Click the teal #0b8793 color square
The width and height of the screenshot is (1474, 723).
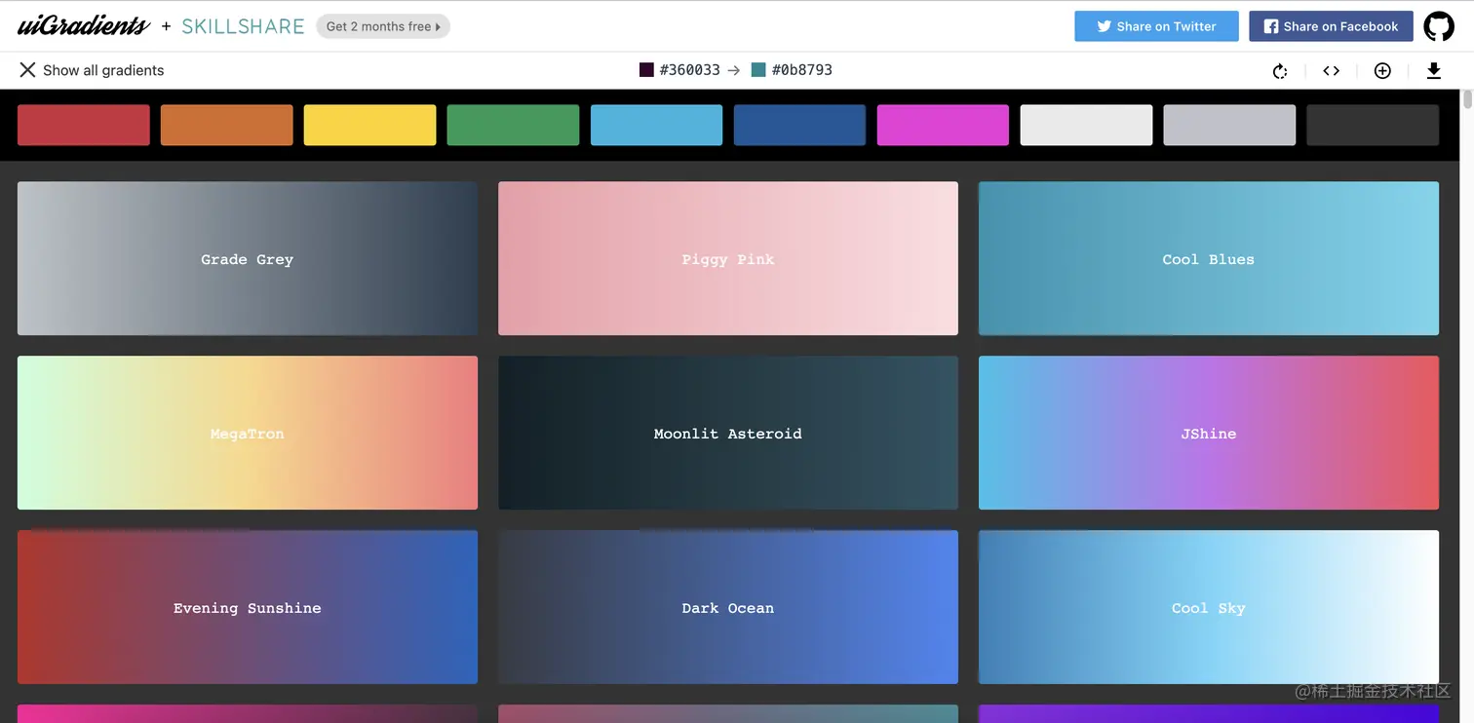pyautogui.click(x=758, y=70)
